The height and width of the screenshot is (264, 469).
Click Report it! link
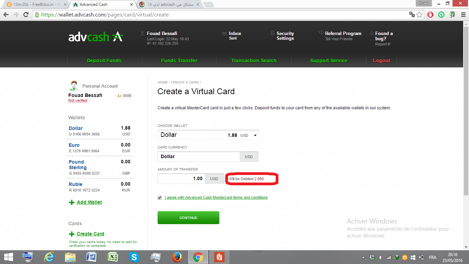click(x=382, y=44)
